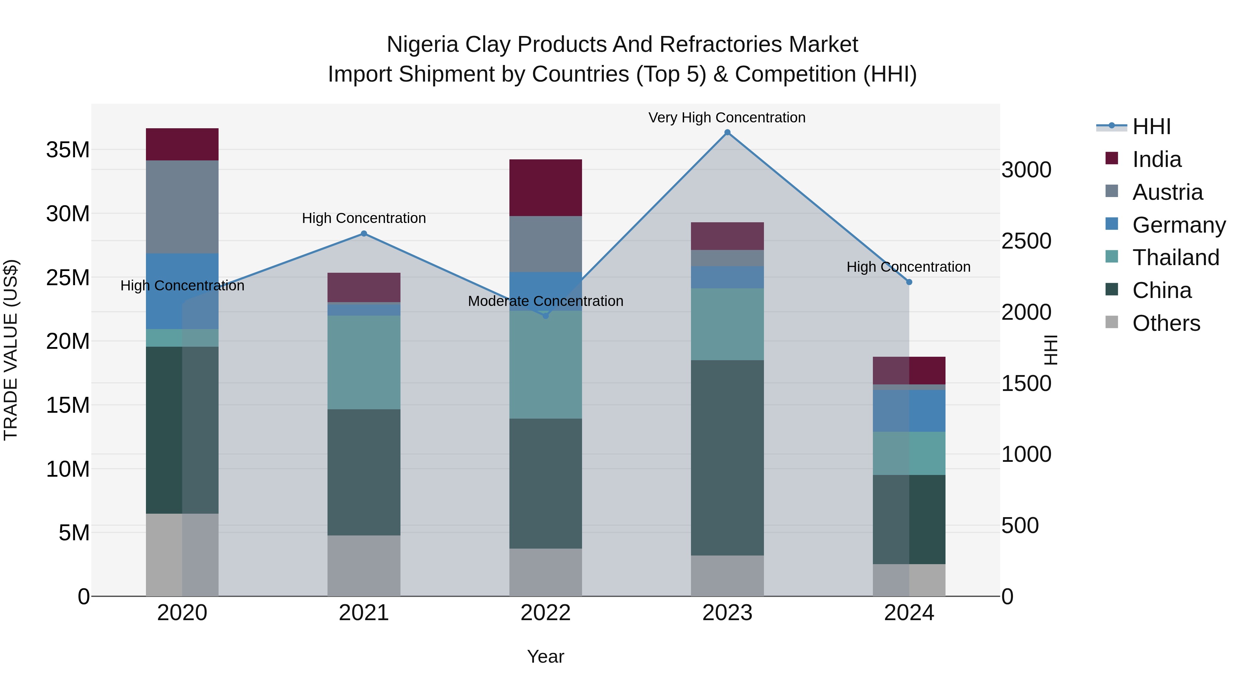The image size is (1245, 700).
Task: Select the 2021 Thailand bar segment
Action: click(x=364, y=363)
